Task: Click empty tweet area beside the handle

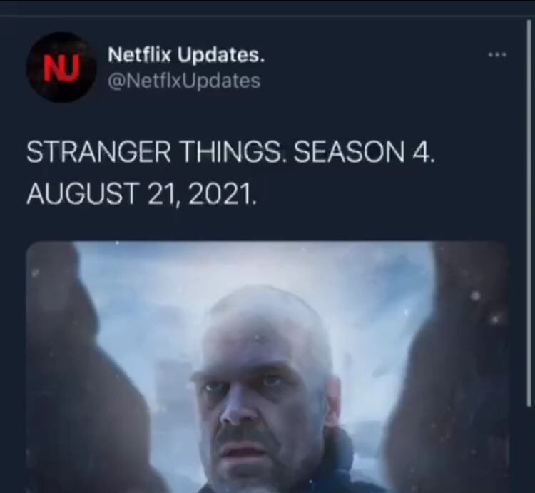Action: tap(369, 81)
